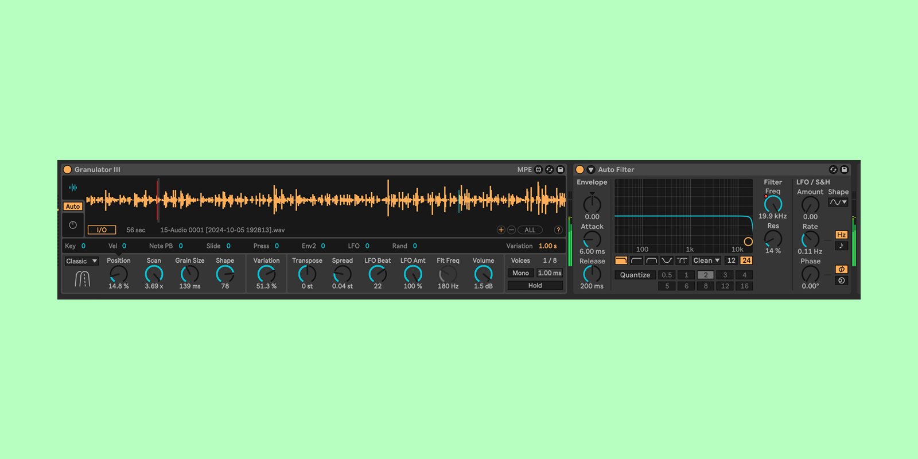Screen dimensions: 918x459
Task: Click the Volume knob showing 1.5 dB
Action: point(483,274)
